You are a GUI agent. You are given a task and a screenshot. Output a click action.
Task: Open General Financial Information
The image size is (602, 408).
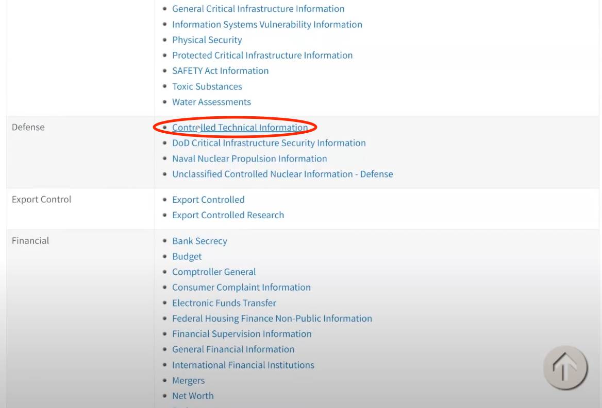click(x=233, y=349)
